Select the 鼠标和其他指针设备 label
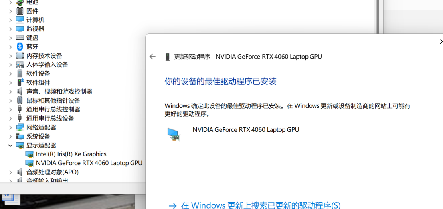Viewport: 443px width, 209px height. [53, 101]
